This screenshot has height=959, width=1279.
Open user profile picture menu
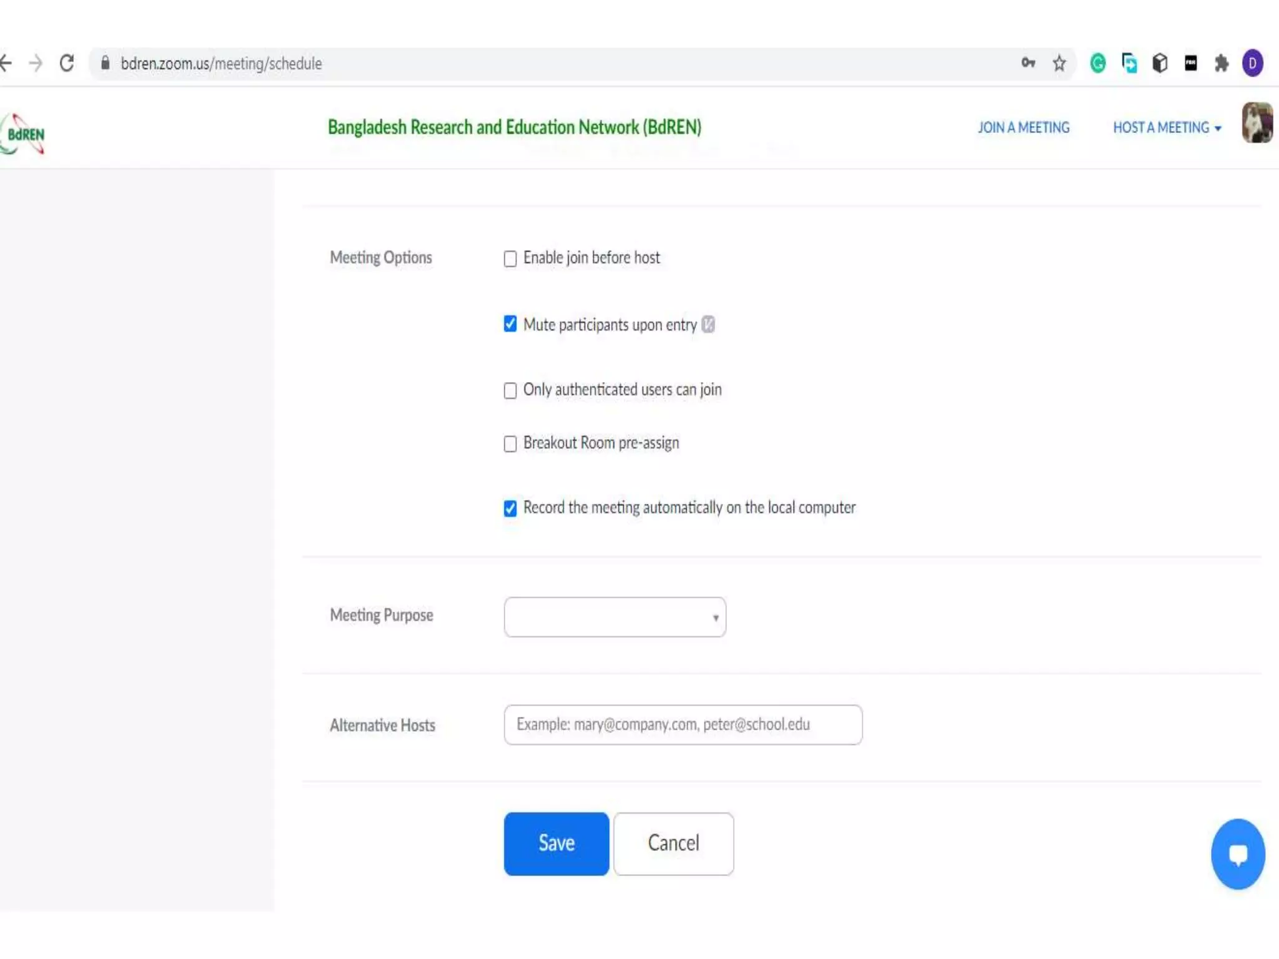[x=1257, y=123]
